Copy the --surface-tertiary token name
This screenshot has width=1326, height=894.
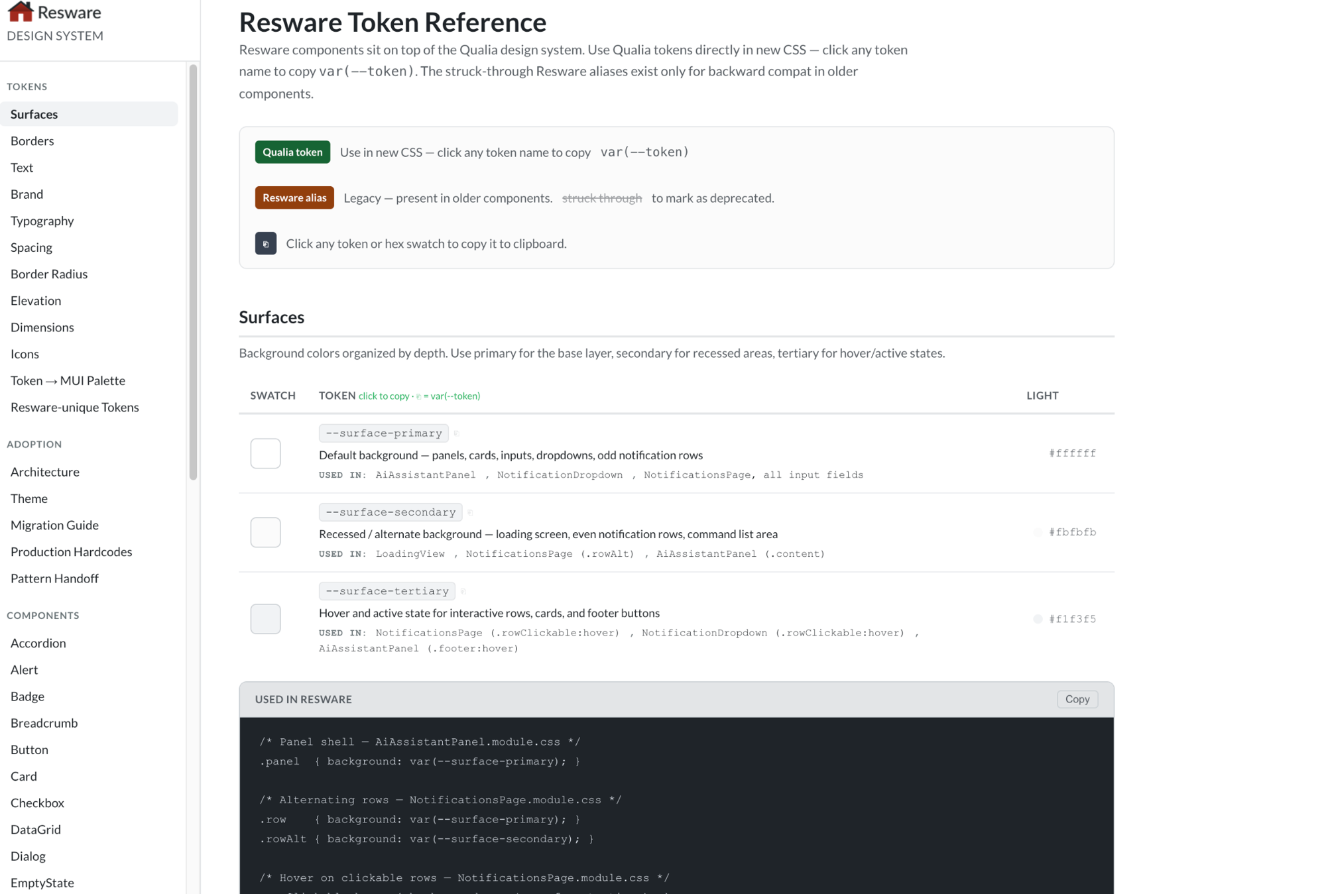point(387,591)
